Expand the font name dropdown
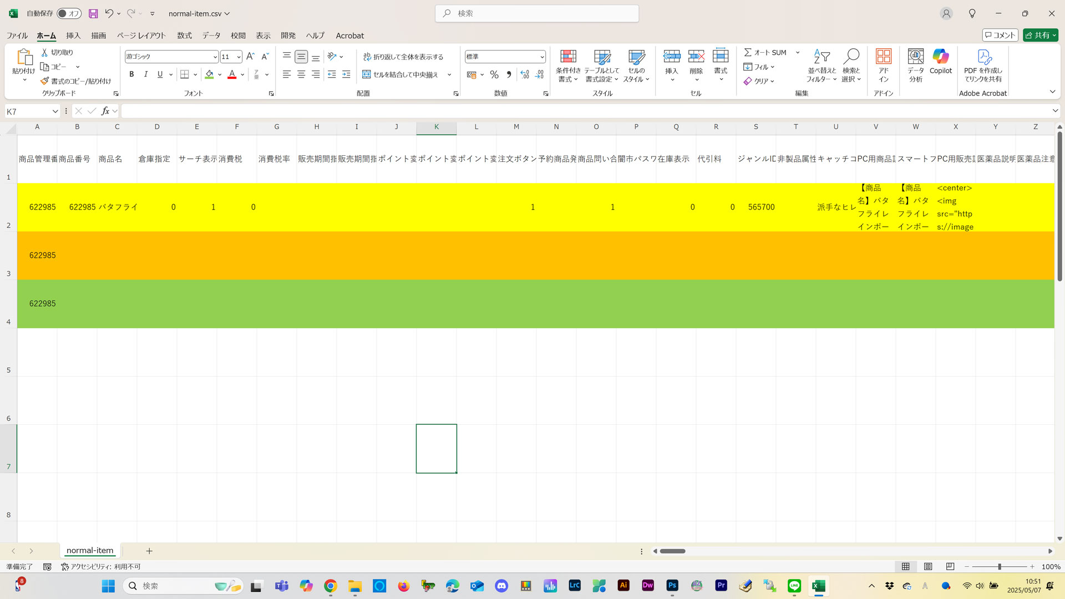The width and height of the screenshot is (1065, 599). [215, 57]
